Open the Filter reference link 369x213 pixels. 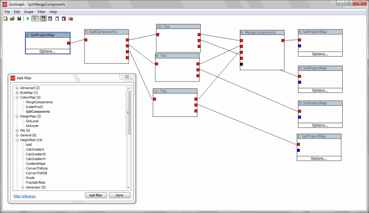click(24, 196)
